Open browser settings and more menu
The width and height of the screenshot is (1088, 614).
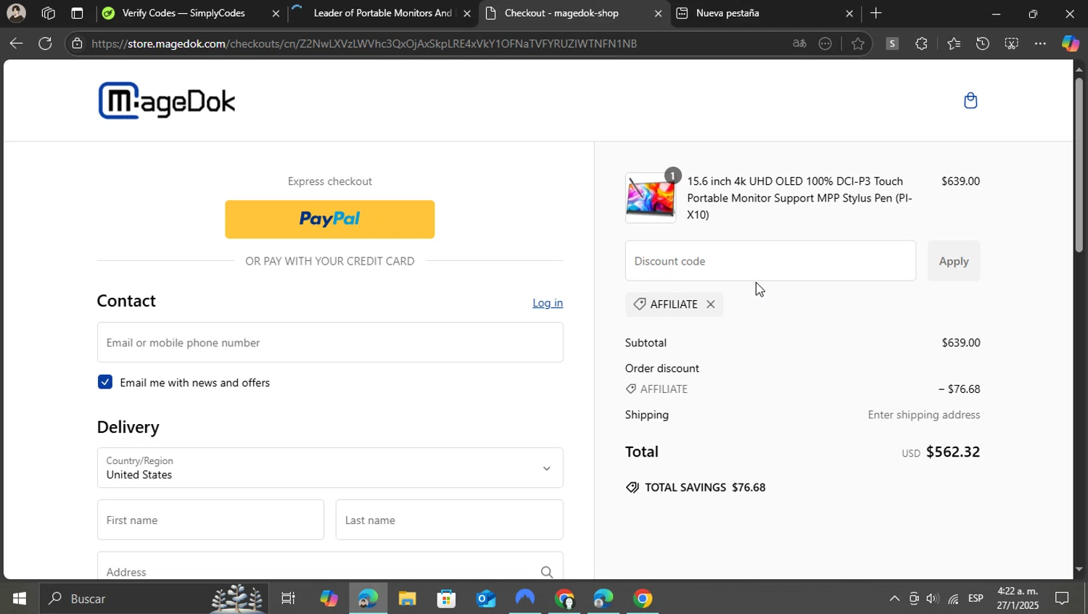(1040, 43)
